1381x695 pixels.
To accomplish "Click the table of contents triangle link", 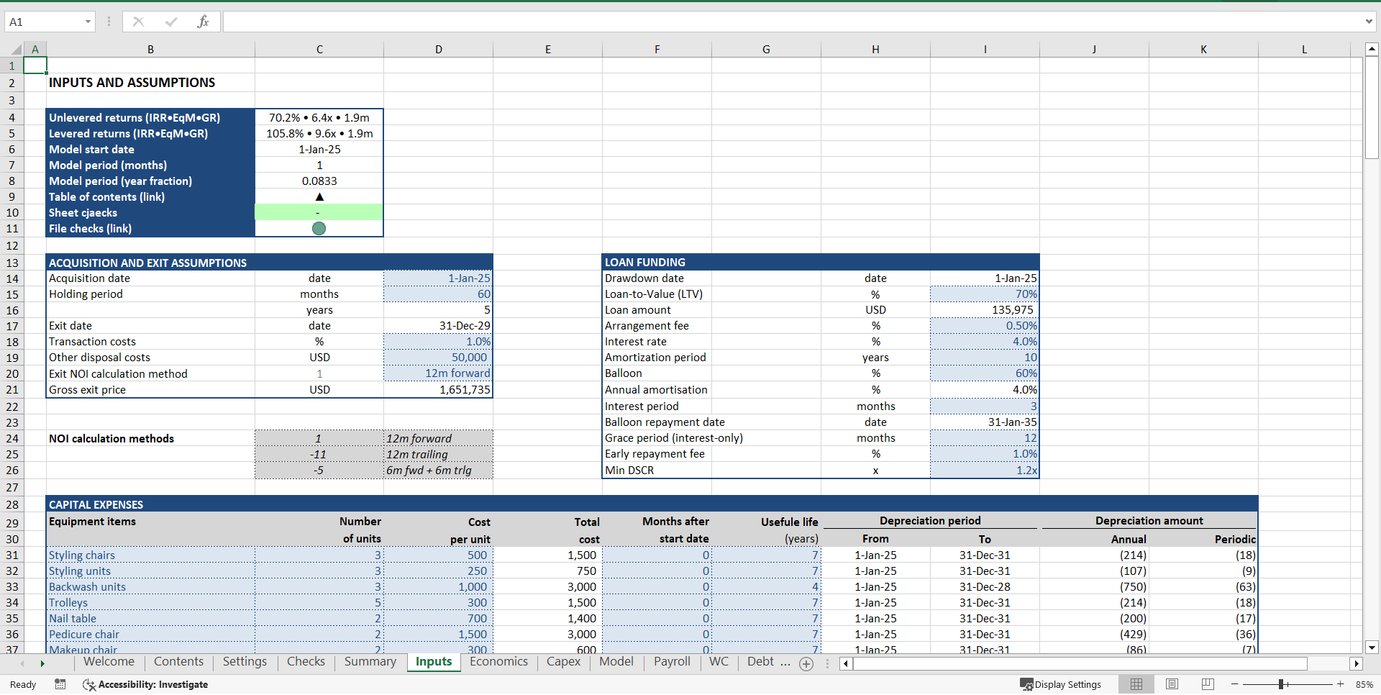I will [x=319, y=196].
